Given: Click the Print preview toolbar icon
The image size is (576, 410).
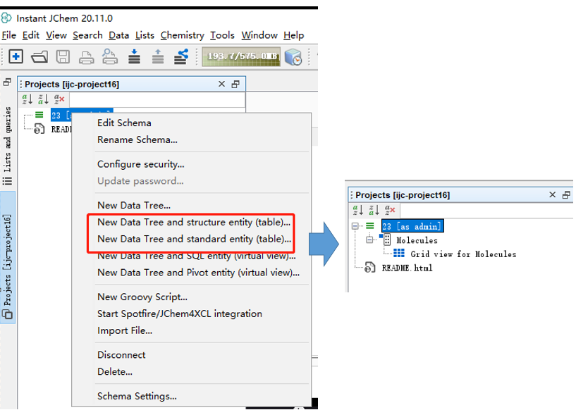Looking at the screenshot, I should pyautogui.click(x=110, y=56).
